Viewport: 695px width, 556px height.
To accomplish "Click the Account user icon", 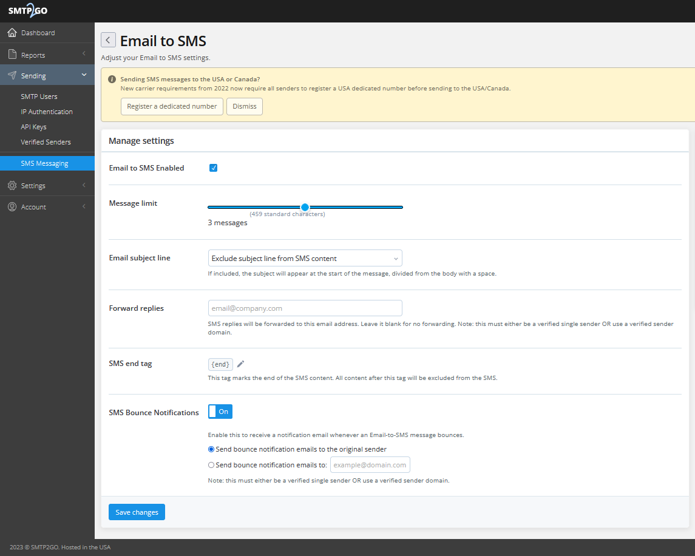I will (x=12, y=206).
